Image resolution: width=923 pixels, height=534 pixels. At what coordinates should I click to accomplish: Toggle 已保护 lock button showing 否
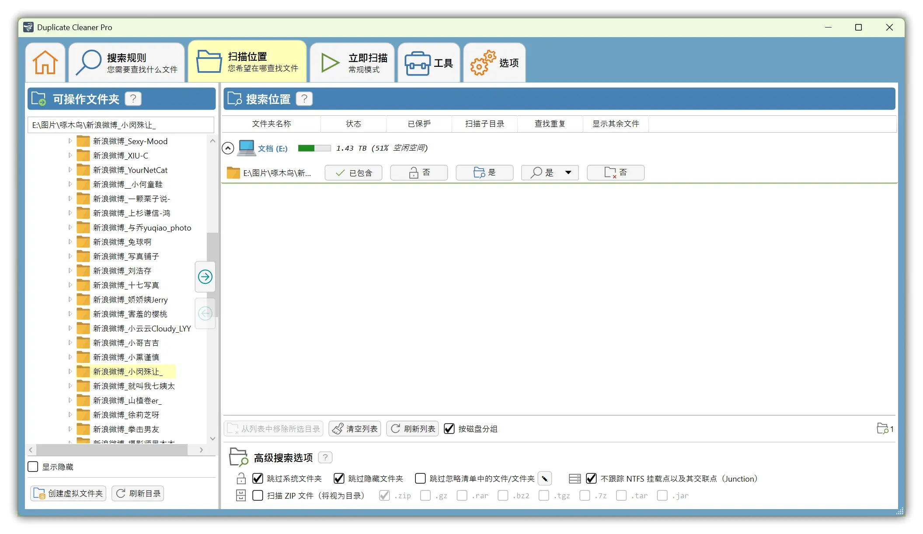pos(419,172)
